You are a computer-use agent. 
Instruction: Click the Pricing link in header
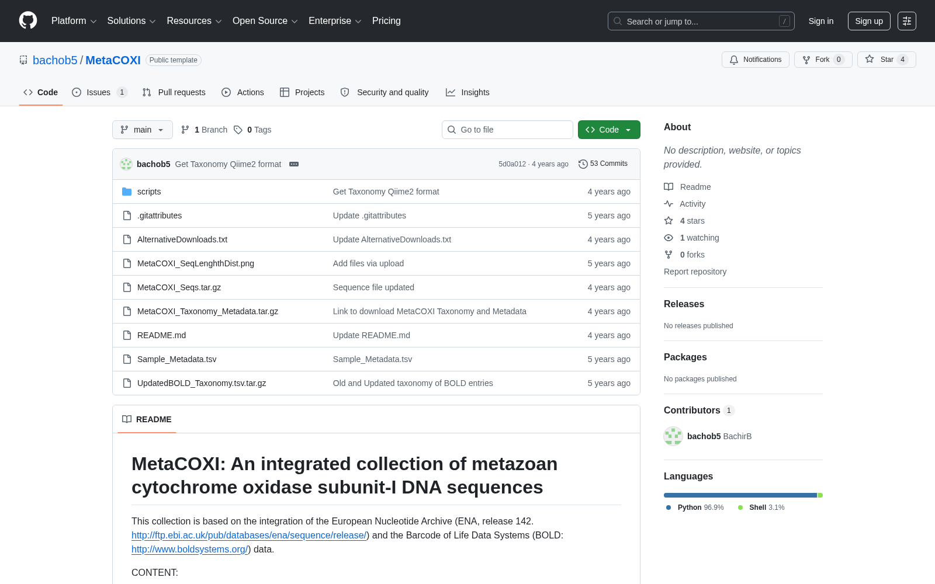click(386, 21)
